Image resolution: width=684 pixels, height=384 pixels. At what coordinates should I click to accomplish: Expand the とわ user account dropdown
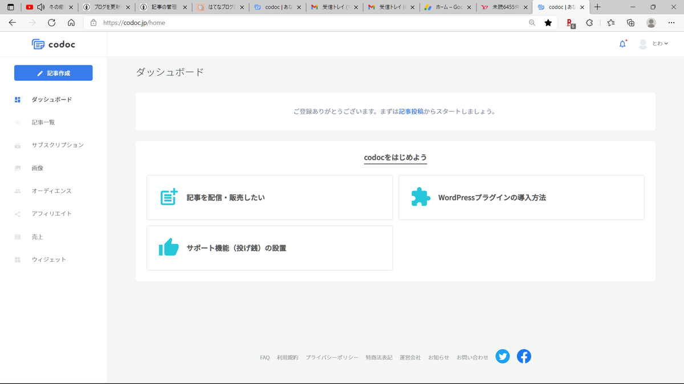654,44
